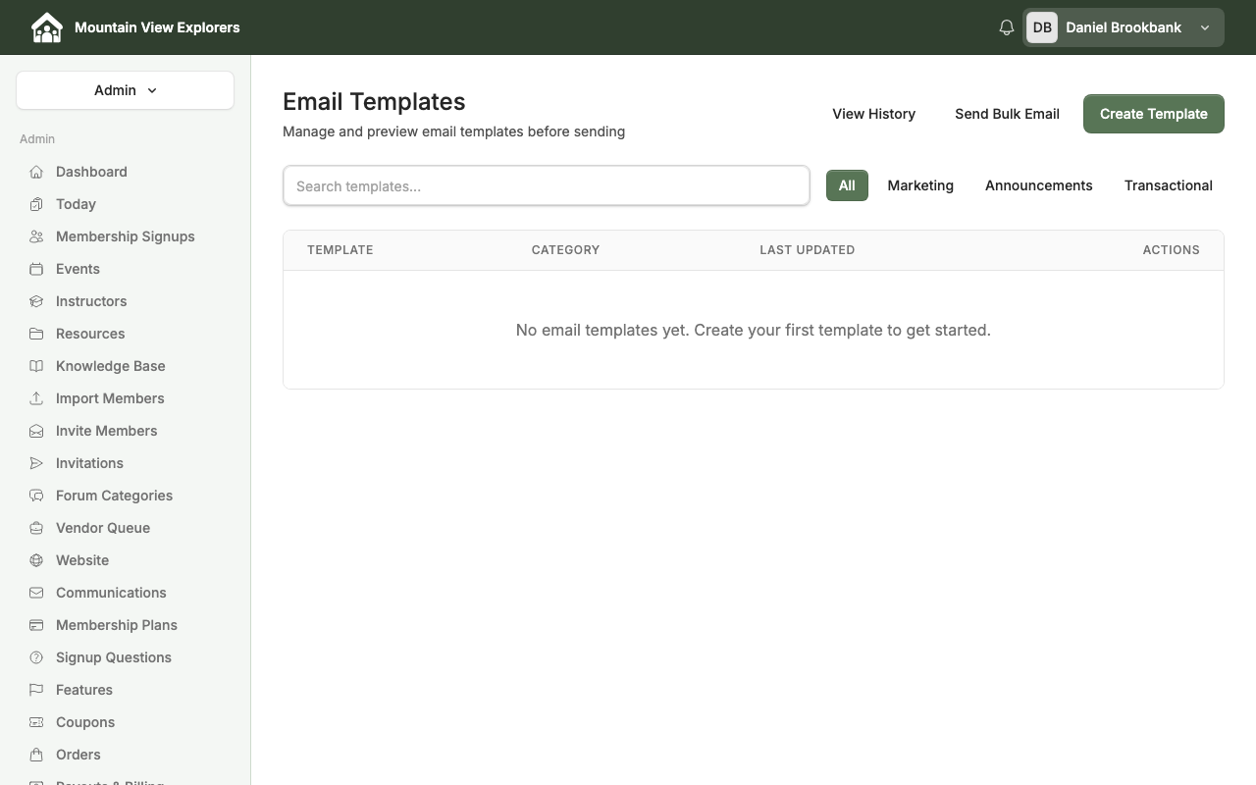Open Instructors label in sidebar
Viewport: 1256px width, 785px height.
(x=91, y=301)
